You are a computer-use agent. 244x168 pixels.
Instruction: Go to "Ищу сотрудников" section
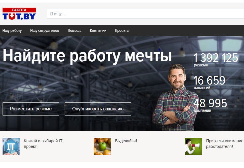[45, 31]
